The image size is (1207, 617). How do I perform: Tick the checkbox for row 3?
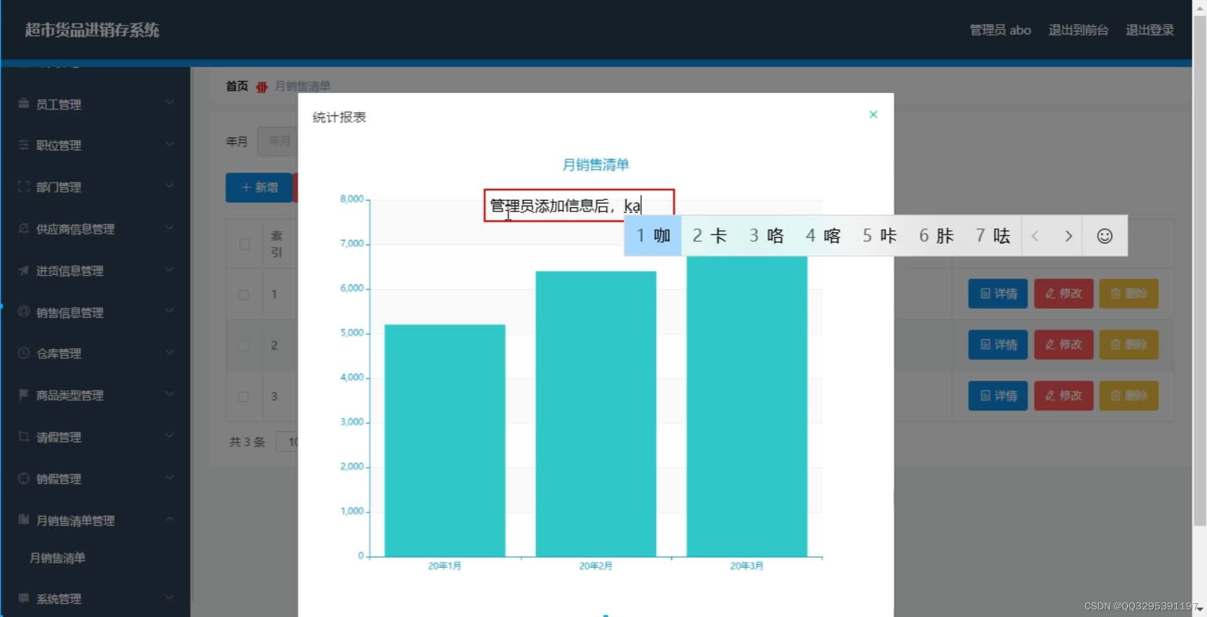coord(243,396)
